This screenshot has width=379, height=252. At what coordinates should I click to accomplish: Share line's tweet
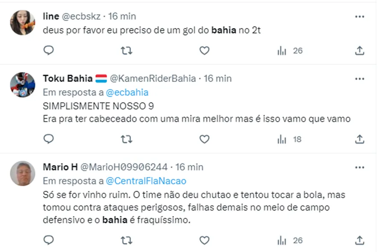tap(360, 50)
